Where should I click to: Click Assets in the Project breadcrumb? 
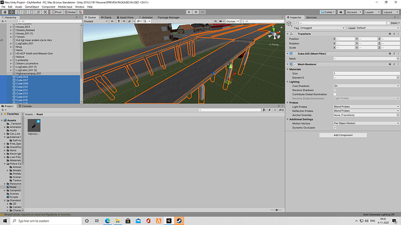[29, 115]
